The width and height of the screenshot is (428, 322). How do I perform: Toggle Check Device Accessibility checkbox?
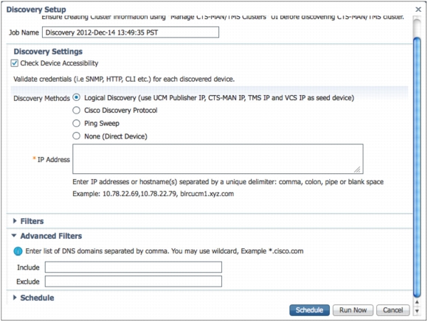tap(15, 63)
